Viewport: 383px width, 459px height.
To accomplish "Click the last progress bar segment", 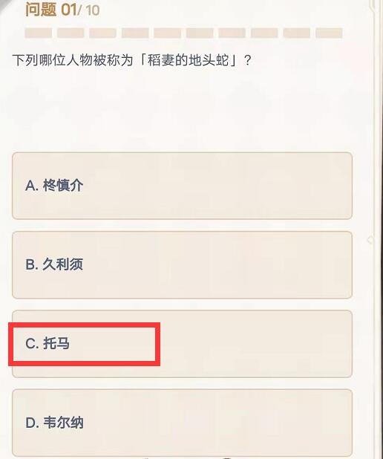I will tap(329, 33).
